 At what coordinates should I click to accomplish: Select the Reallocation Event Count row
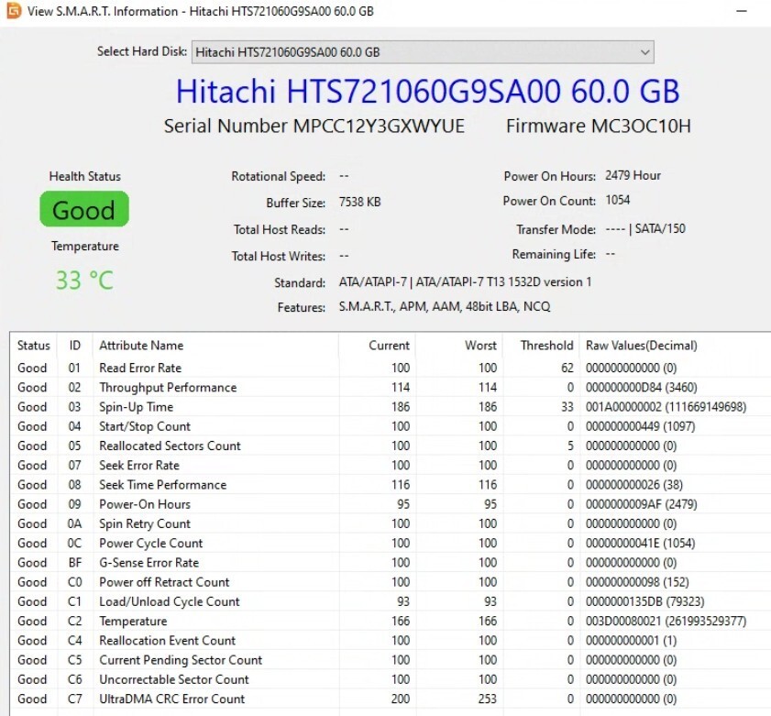[391, 640]
